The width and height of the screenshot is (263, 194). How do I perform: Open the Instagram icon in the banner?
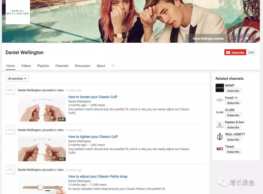click(241, 39)
